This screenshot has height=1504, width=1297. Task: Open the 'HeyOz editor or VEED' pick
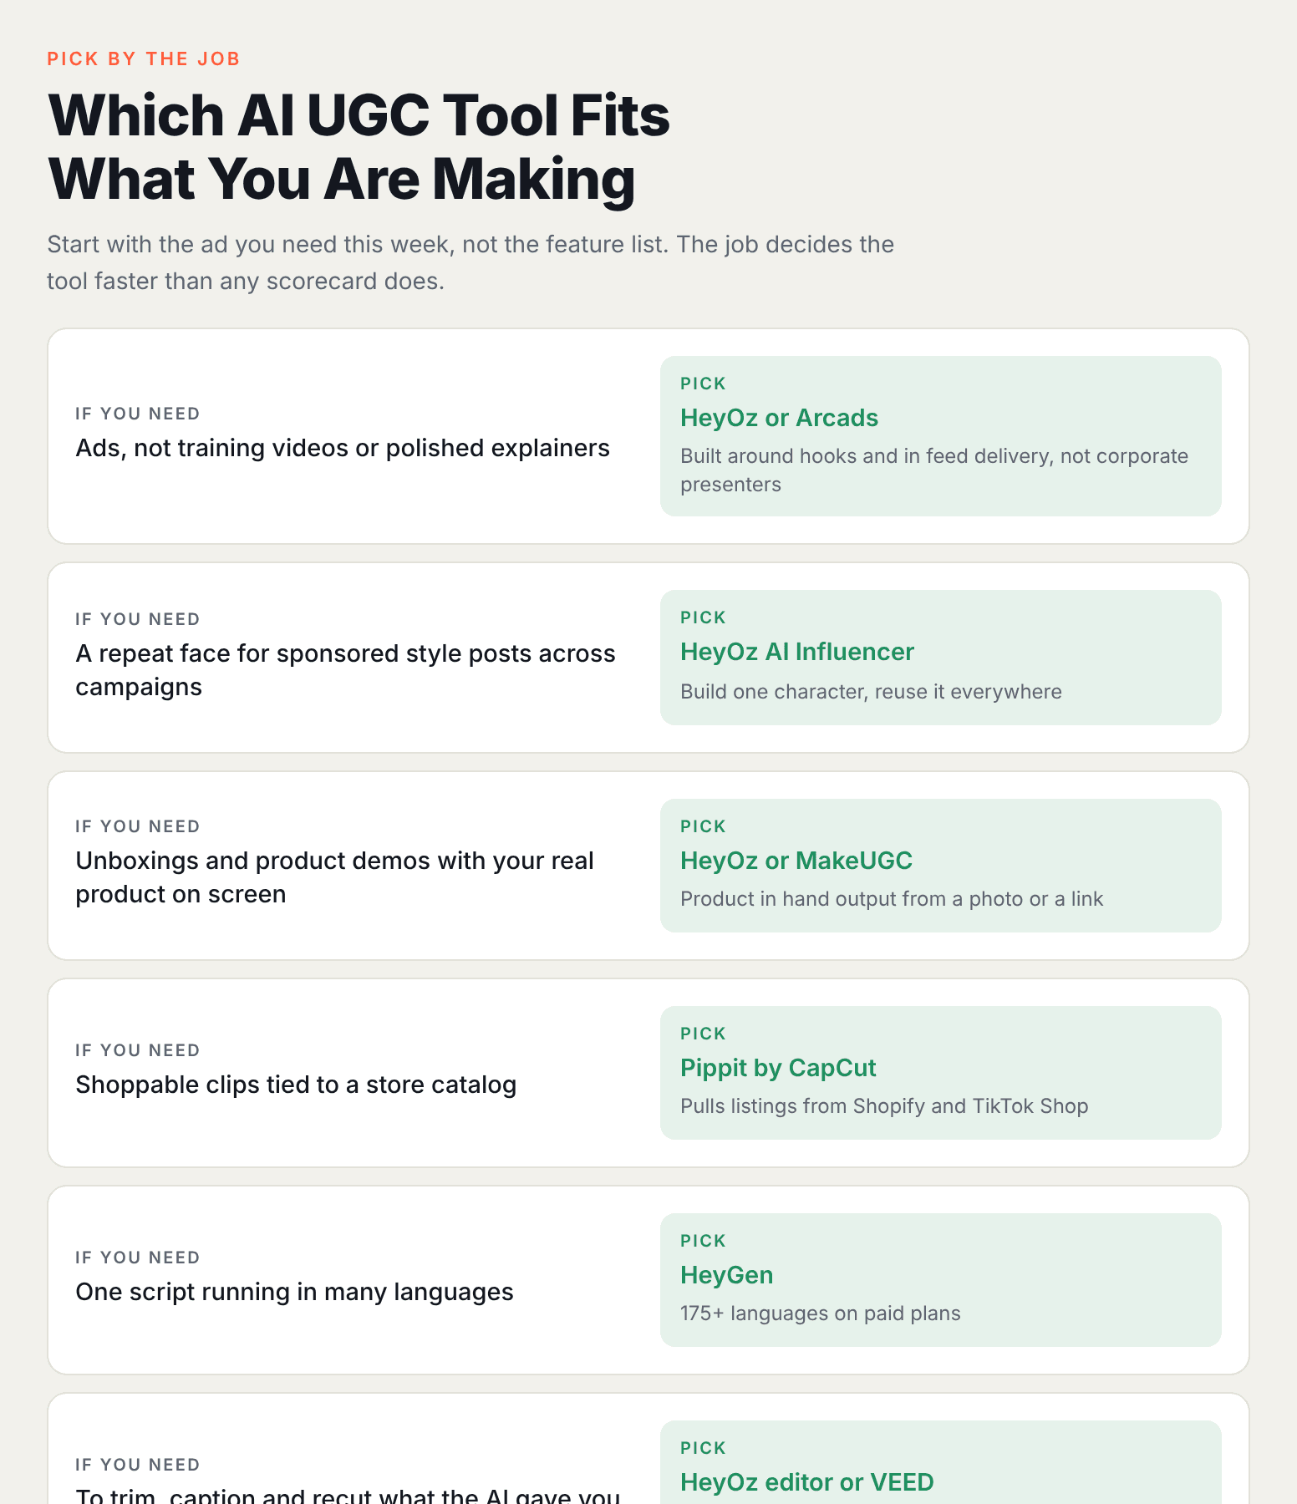(806, 1482)
